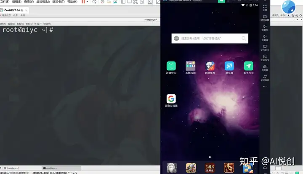Open the dropdown arrow beside pause button
Viewport: 303px width, 174px height.
point(88,2)
